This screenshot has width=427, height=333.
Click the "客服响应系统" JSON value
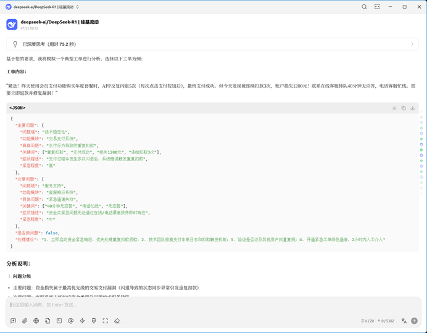[x=62, y=192]
